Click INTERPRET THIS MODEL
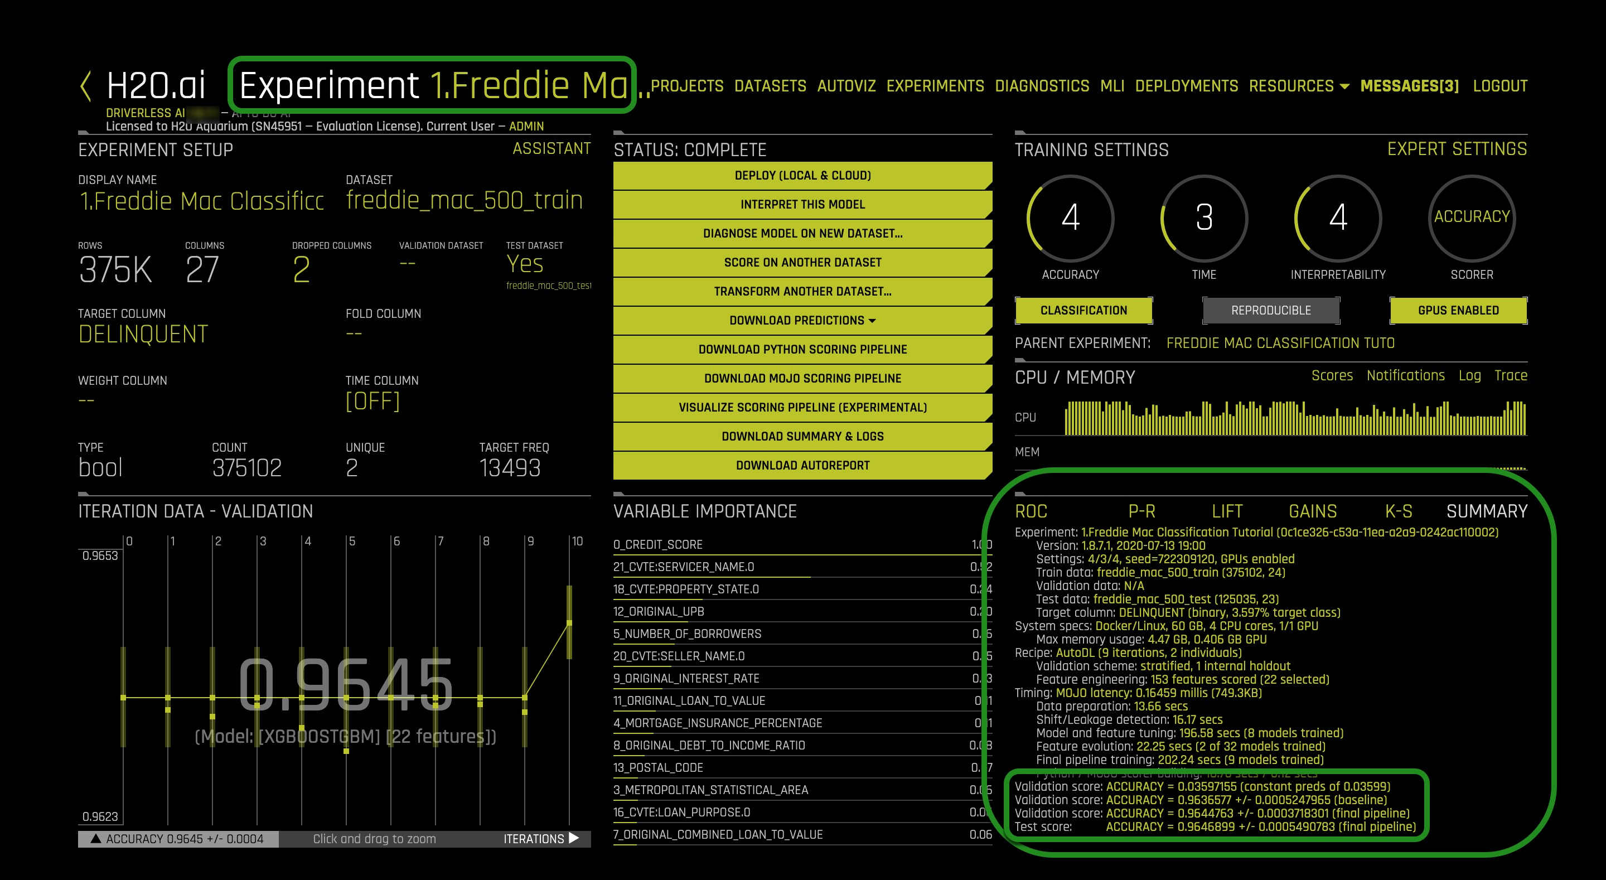Image resolution: width=1606 pixels, height=880 pixels. click(x=802, y=204)
